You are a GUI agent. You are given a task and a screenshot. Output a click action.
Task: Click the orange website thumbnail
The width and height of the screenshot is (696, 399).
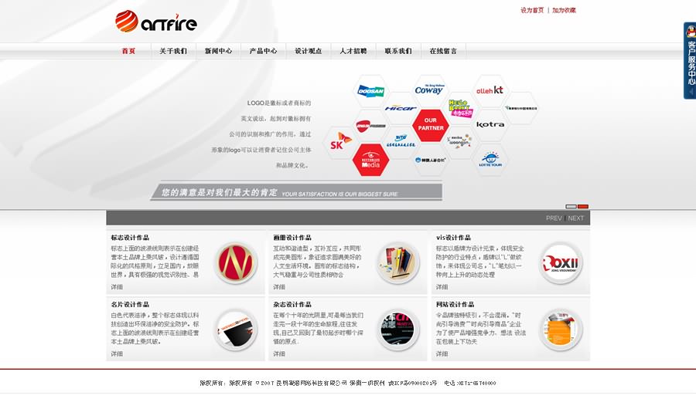click(x=561, y=330)
